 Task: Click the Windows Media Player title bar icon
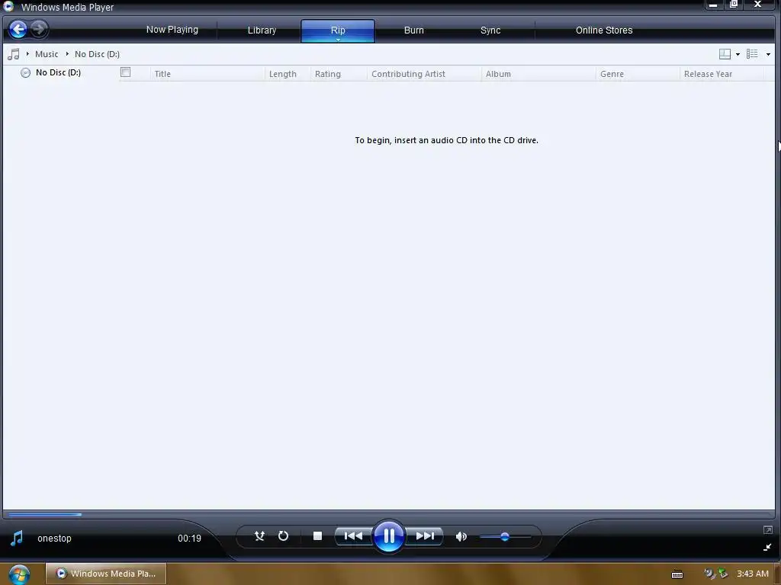coord(8,6)
